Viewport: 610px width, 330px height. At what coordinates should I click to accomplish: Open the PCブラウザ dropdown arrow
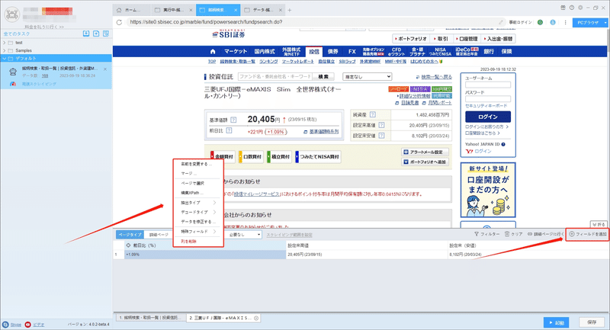click(605, 23)
